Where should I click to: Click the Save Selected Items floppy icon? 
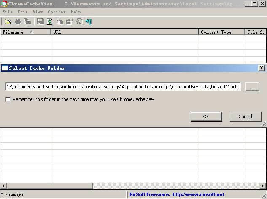coord(40,21)
